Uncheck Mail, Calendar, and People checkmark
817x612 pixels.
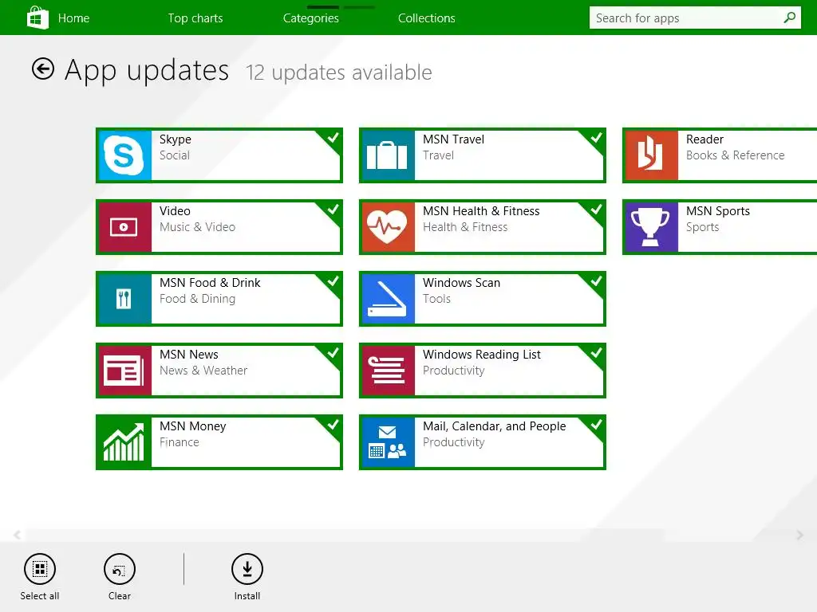[595, 426]
